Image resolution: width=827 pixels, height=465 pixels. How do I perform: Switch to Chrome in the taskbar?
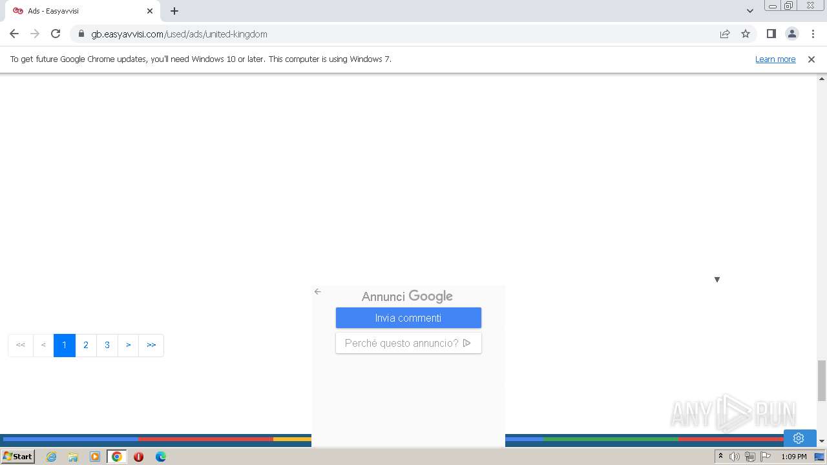pyautogui.click(x=117, y=457)
